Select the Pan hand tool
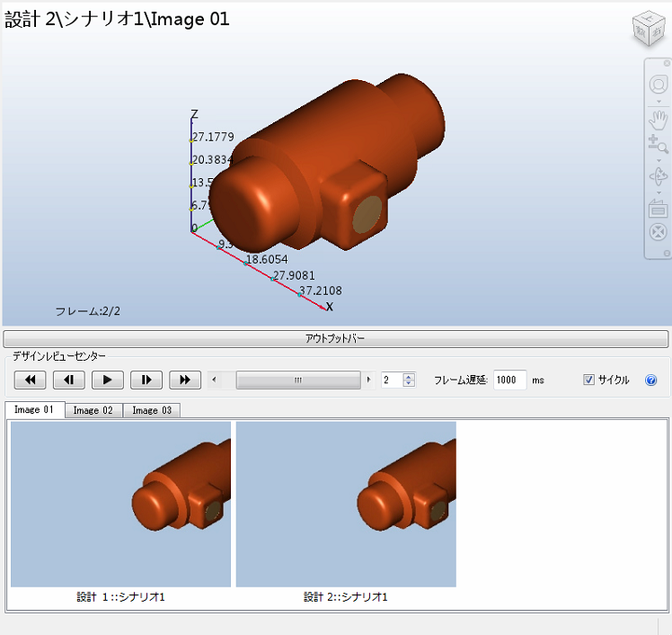Viewport: 672px width, 635px height. (x=659, y=121)
